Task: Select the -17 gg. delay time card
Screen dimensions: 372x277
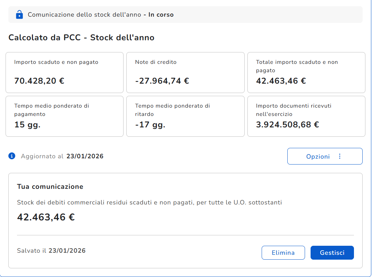Action: coord(185,116)
